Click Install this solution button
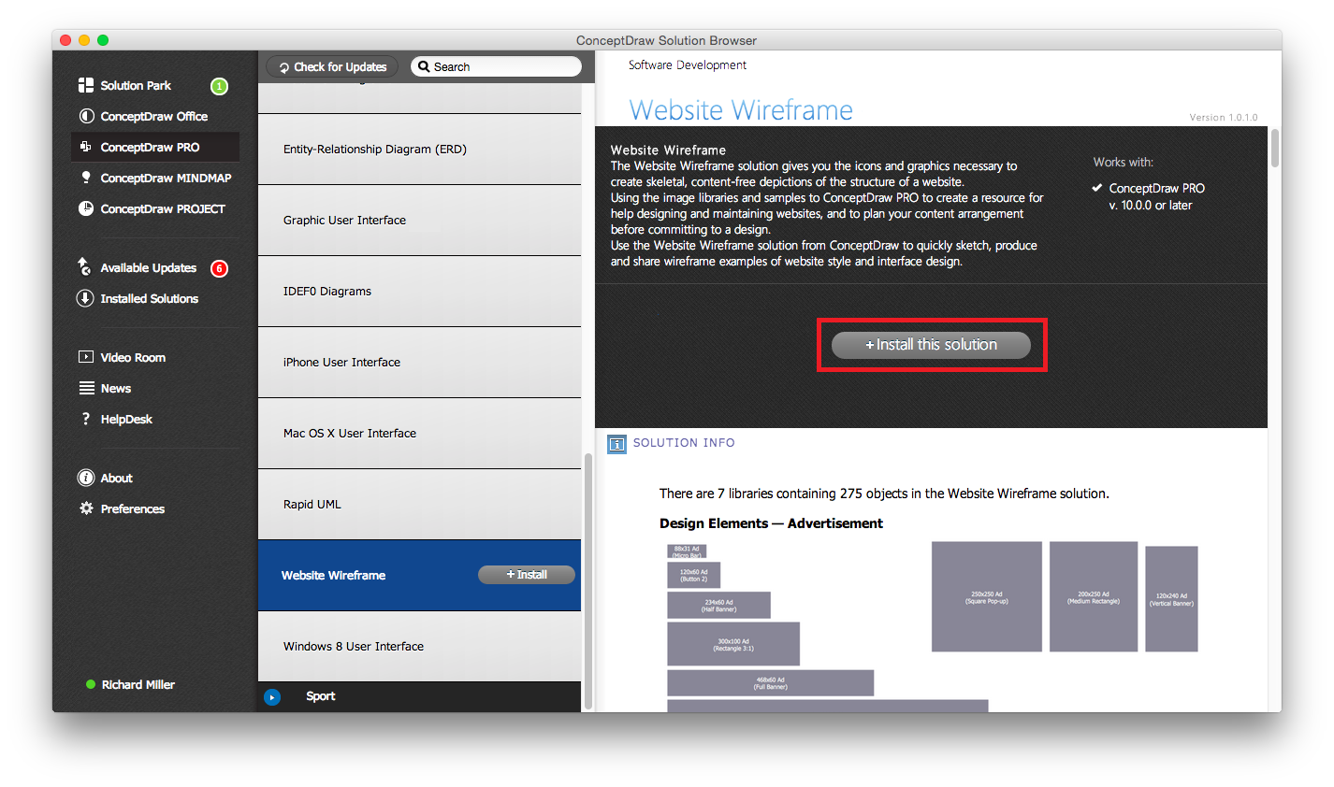The height and width of the screenshot is (787, 1334). (931, 345)
